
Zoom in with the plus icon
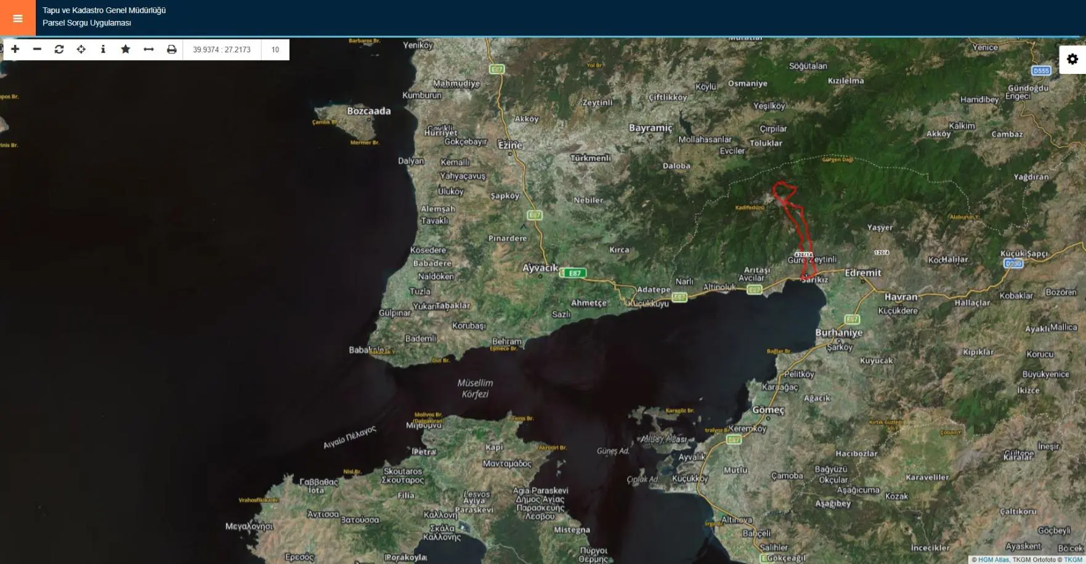15,49
